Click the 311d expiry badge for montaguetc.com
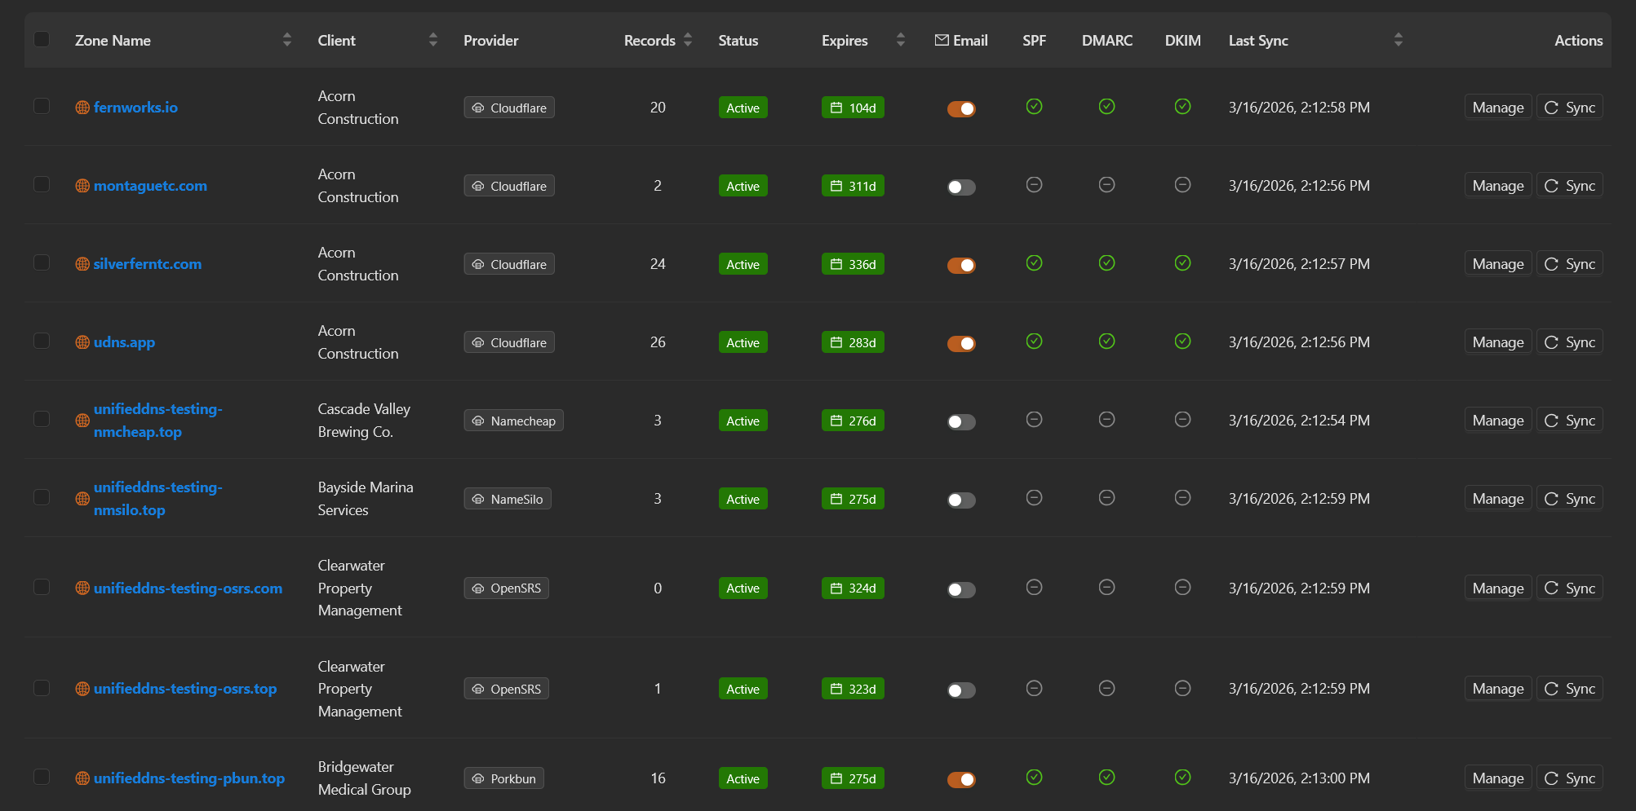Viewport: 1636px width, 811px height. [x=853, y=186]
